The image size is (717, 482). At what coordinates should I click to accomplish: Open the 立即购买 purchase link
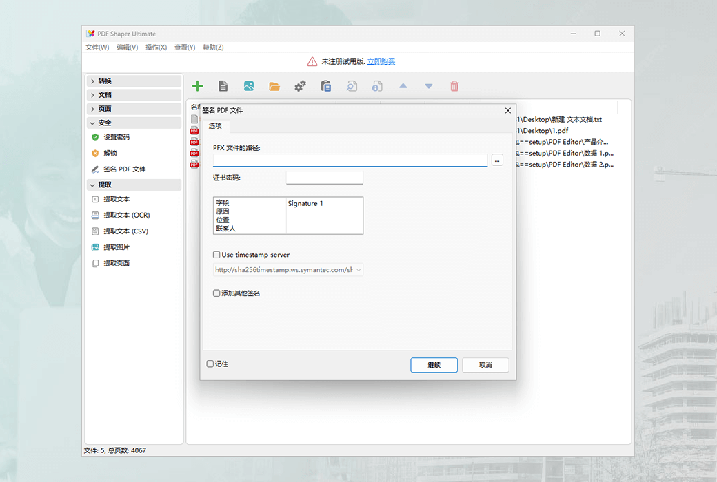381,61
